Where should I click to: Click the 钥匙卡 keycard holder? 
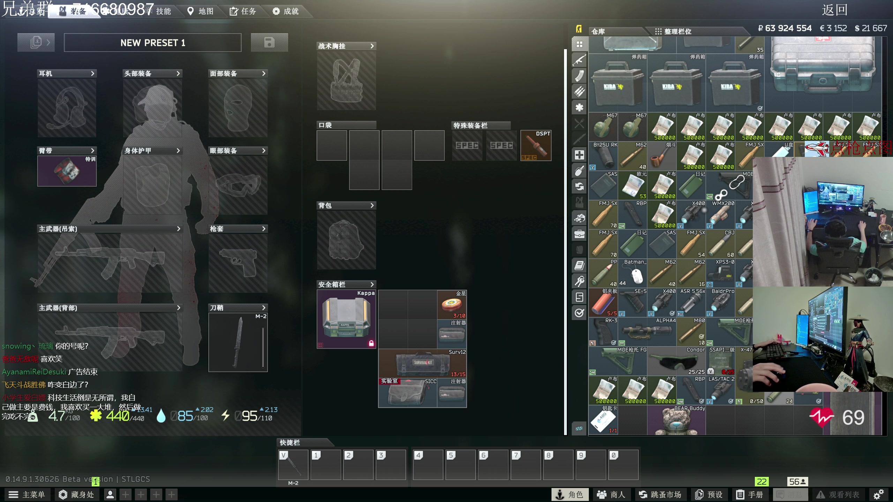pos(603,420)
